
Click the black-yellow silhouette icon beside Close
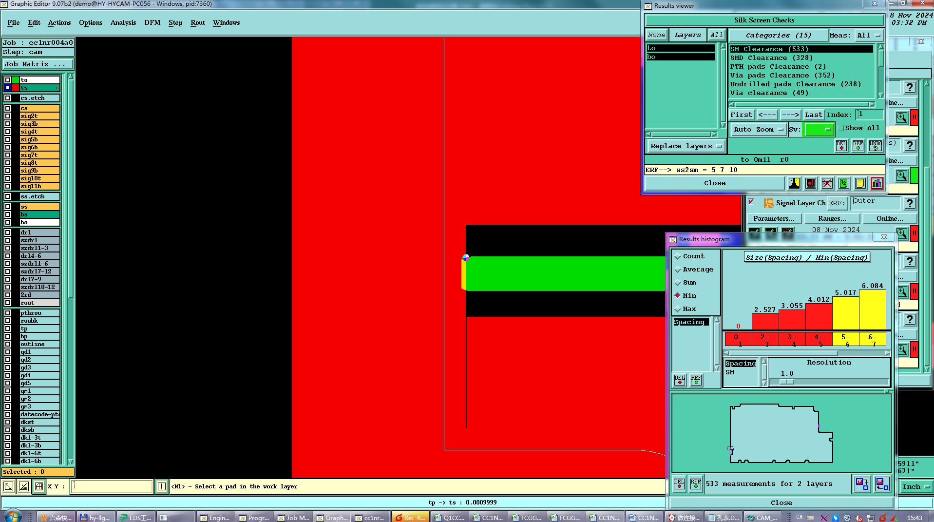794,183
